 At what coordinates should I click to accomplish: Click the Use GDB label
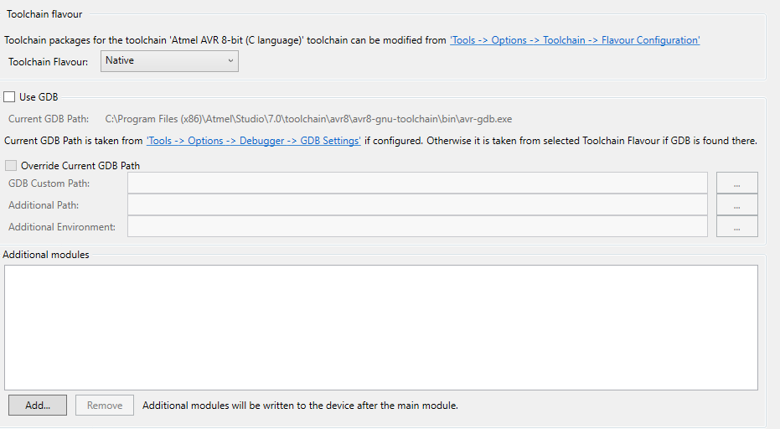[39, 97]
